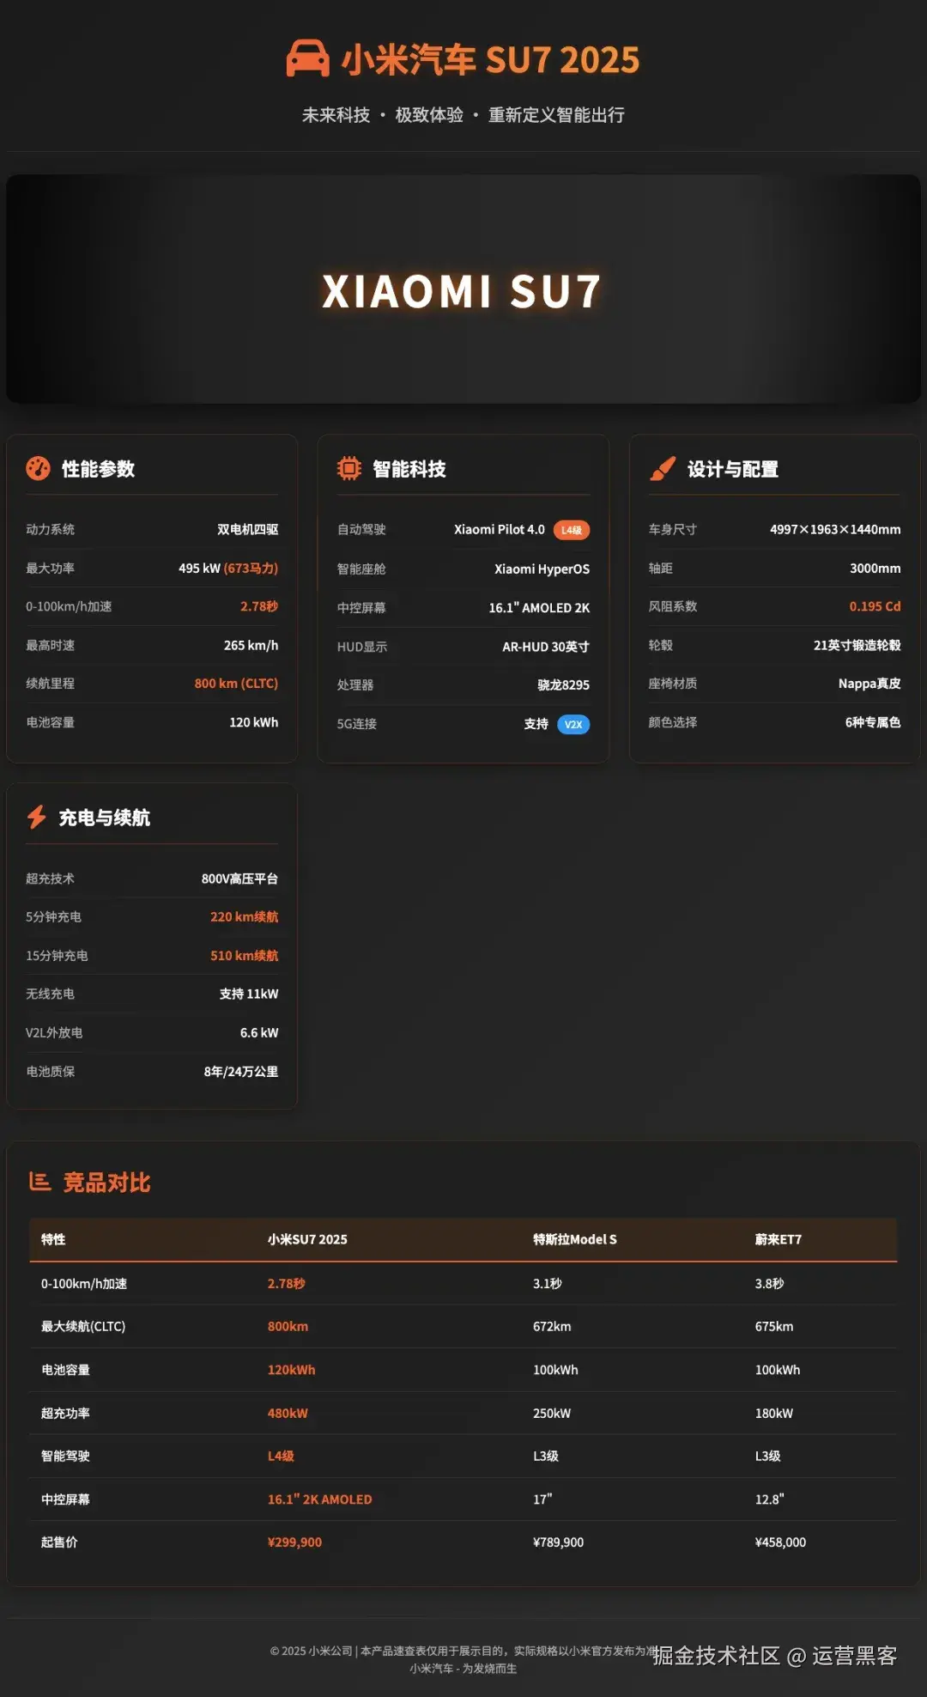
Task: Click the speedometer icon next to 性能参数
Action: (x=38, y=468)
